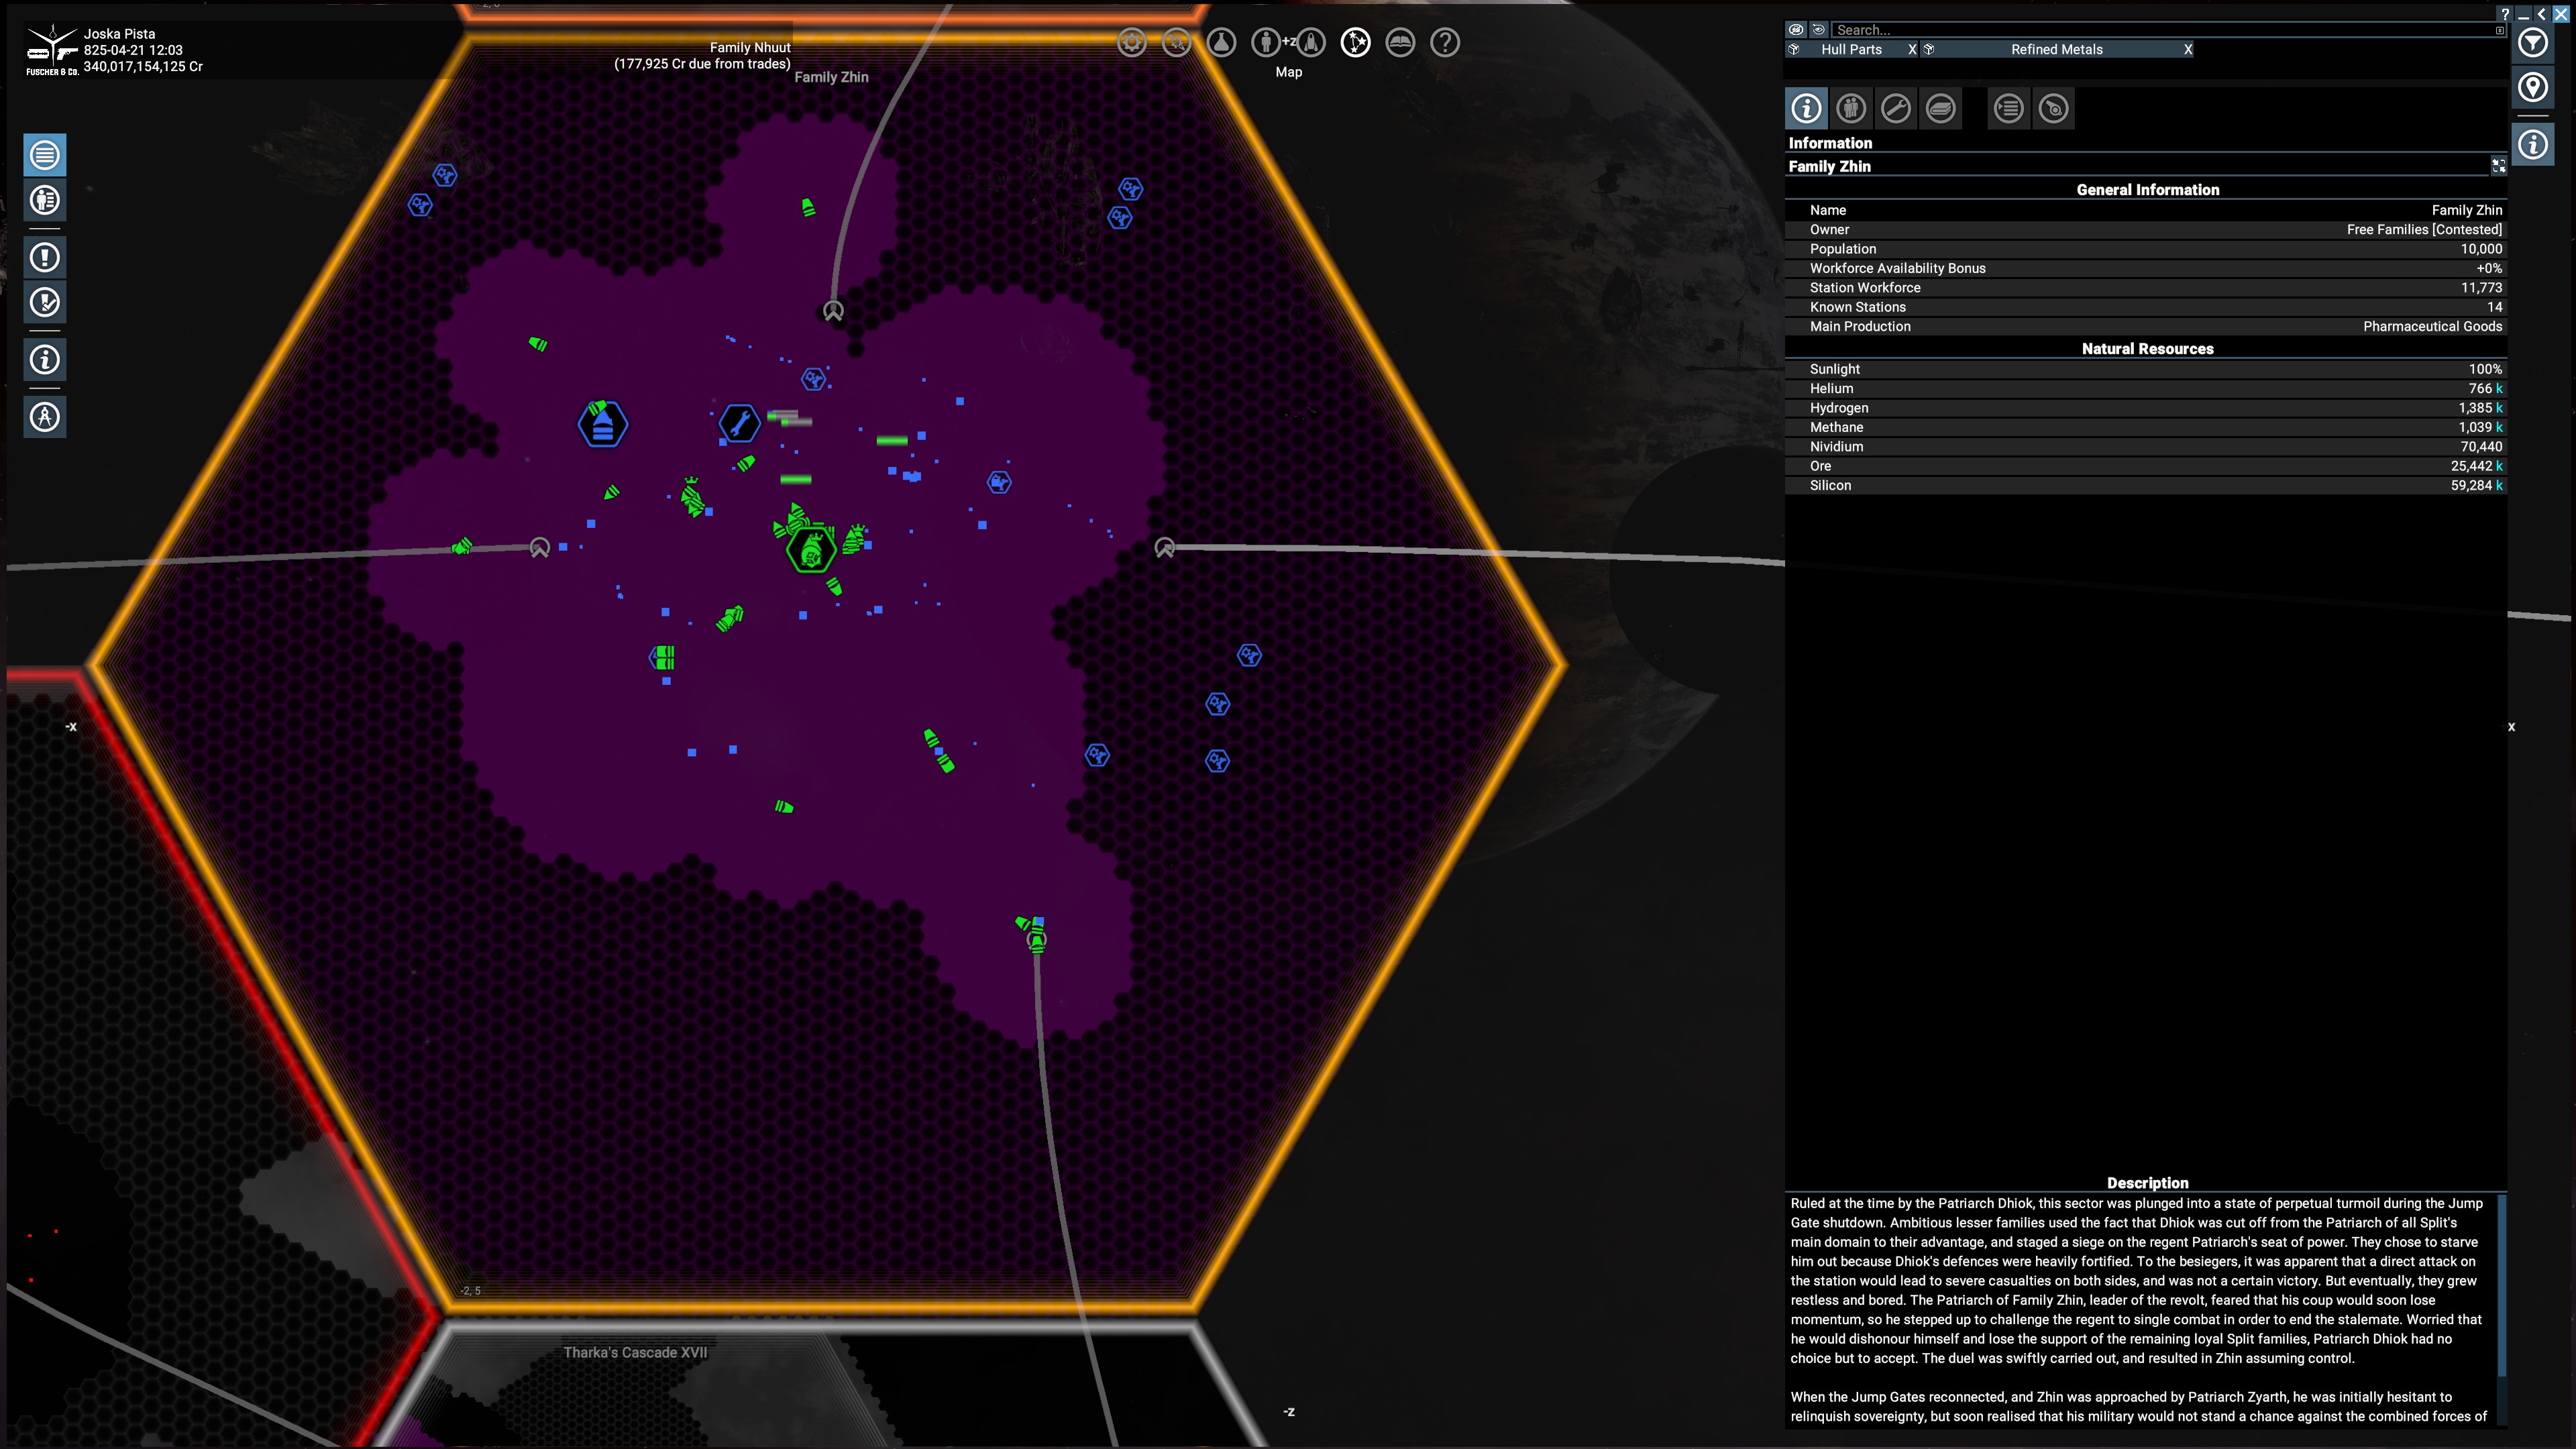Image resolution: width=2576 pixels, height=1449 pixels.
Task: Open the Encyclopedia book icon
Action: 1401,42
